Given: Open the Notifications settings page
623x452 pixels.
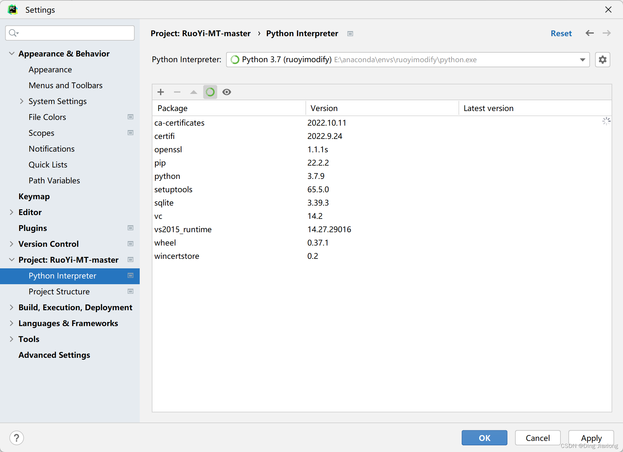Looking at the screenshot, I should click(51, 149).
